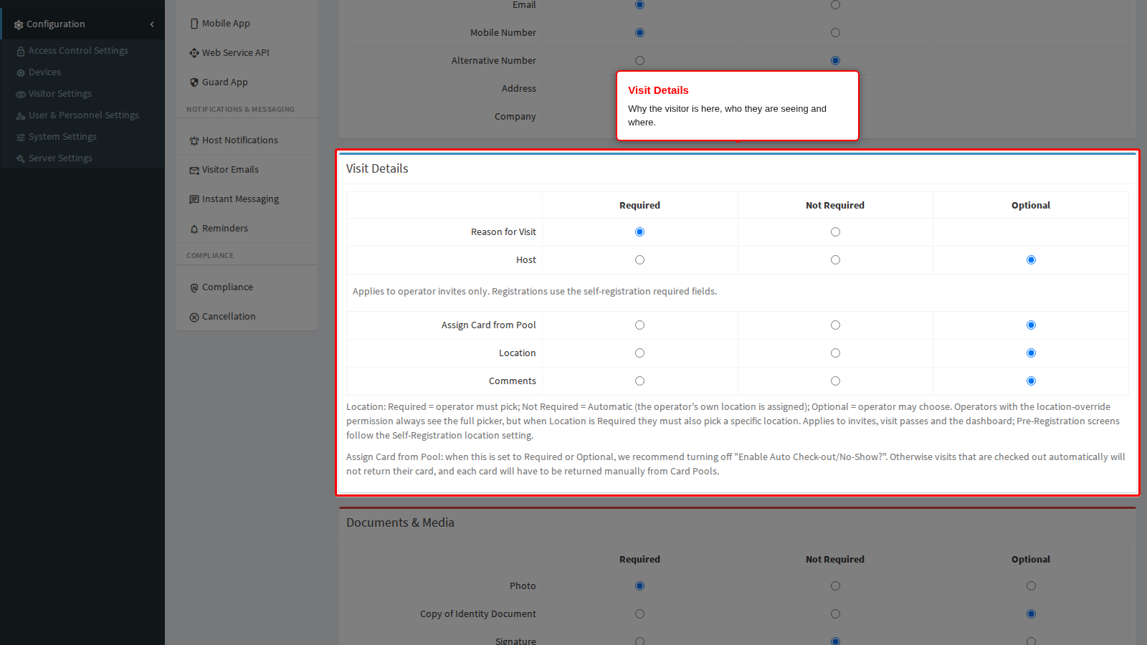Click the Reminders bell icon
Viewport: 1147px width, 645px height.
click(x=194, y=229)
